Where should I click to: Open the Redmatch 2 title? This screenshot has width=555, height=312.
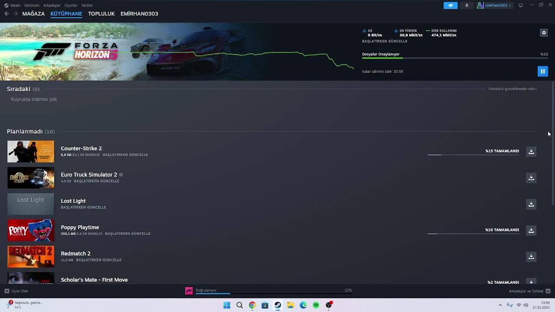76,253
